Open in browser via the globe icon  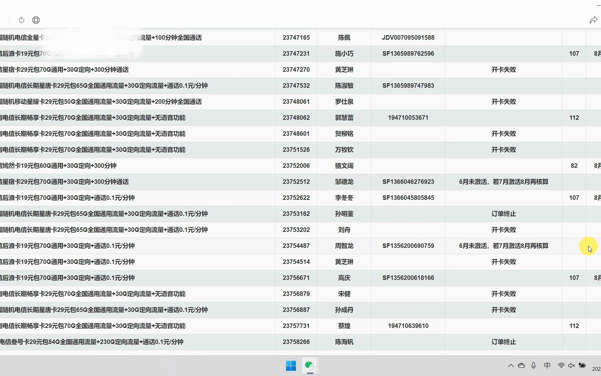[36, 20]
